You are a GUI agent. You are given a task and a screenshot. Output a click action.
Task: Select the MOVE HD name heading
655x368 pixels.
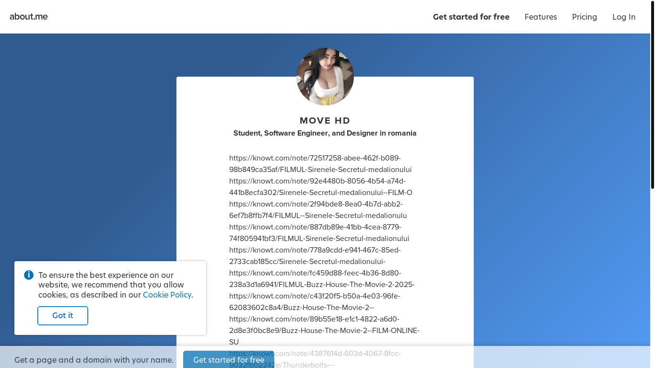tap(325, 121)
